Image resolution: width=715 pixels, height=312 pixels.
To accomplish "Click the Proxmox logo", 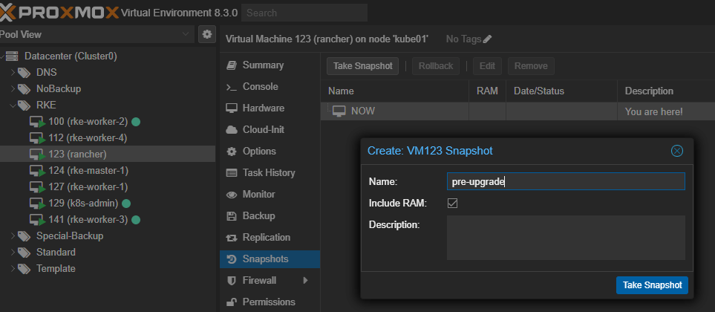I will point(58,13).
